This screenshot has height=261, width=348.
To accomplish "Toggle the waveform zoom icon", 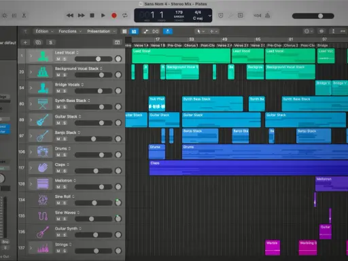I will click(x=321, y=31).
